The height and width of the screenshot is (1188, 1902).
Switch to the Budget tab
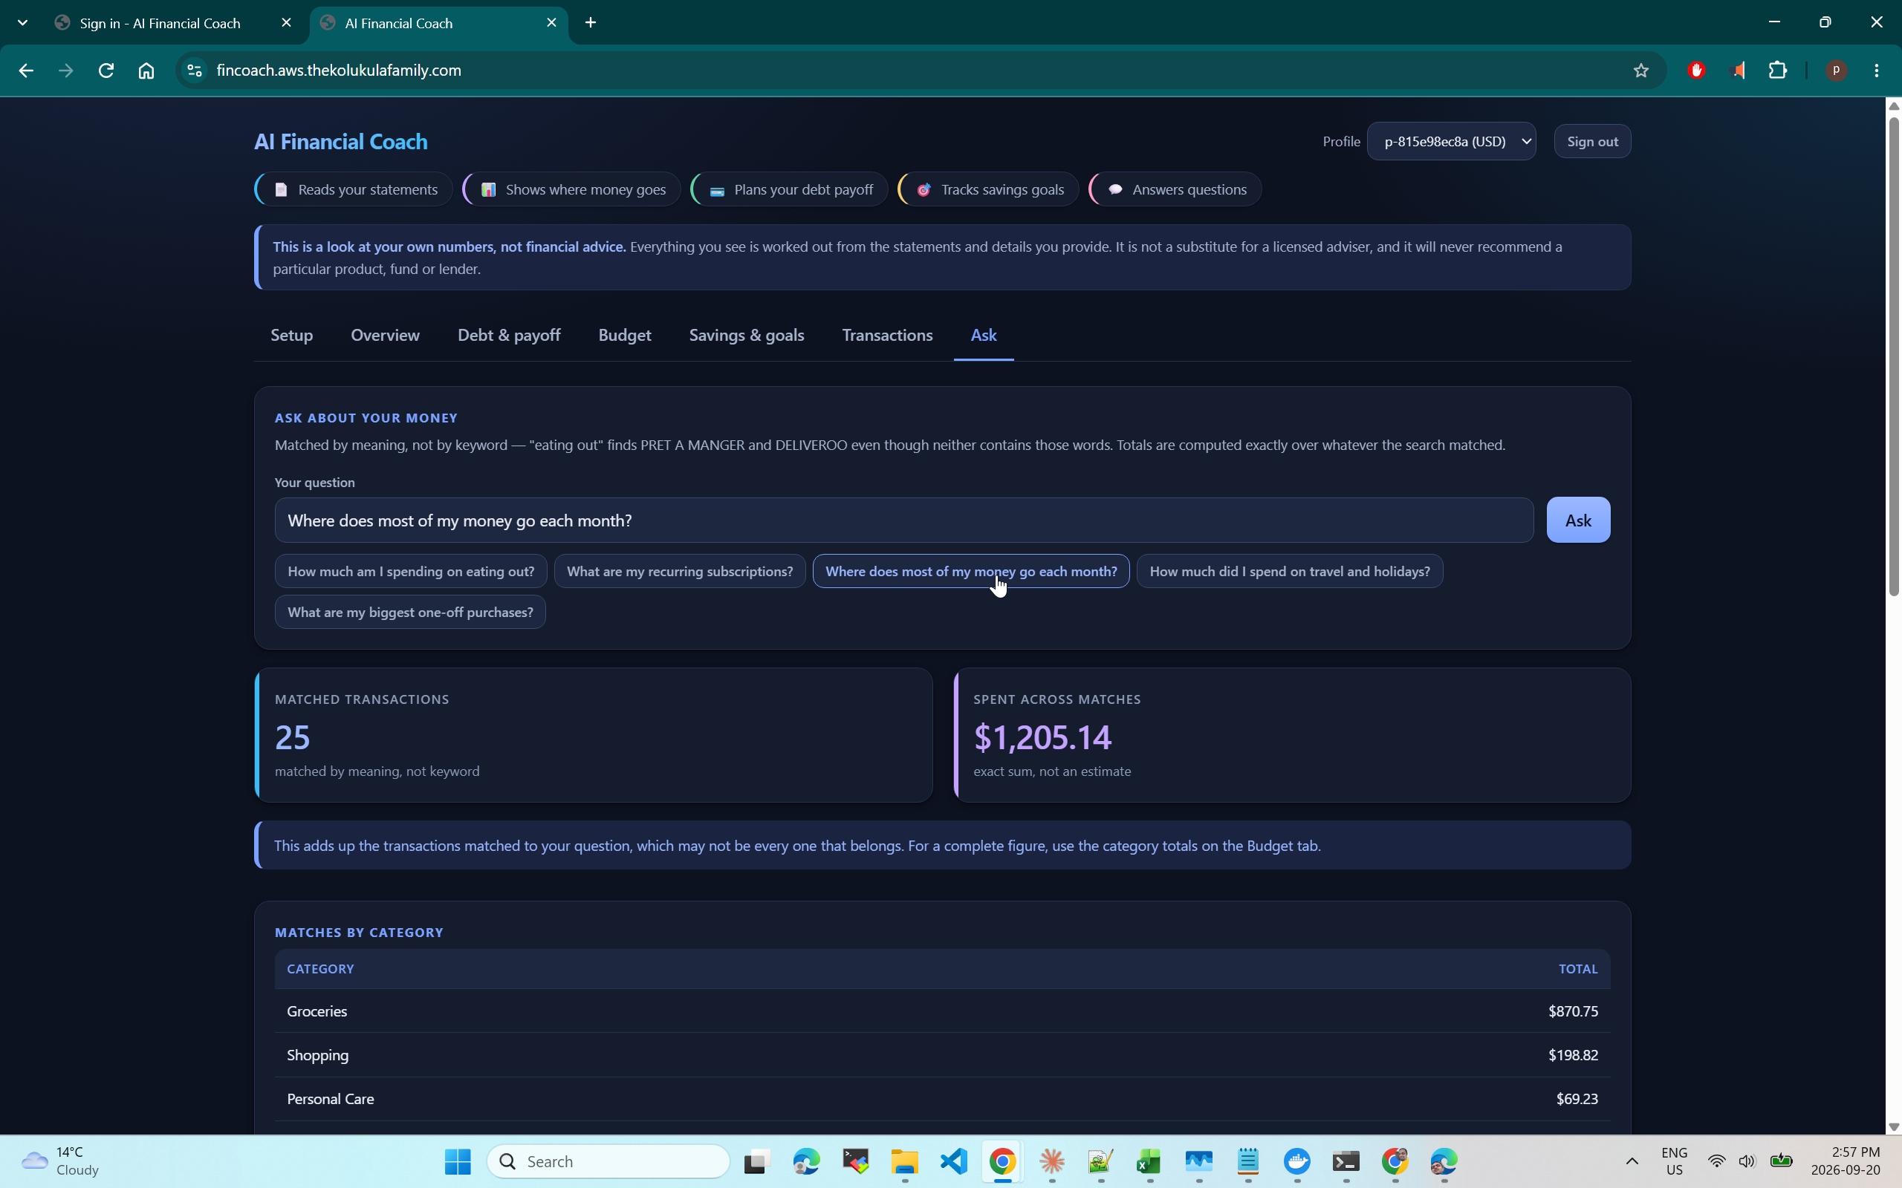[625, 336]
